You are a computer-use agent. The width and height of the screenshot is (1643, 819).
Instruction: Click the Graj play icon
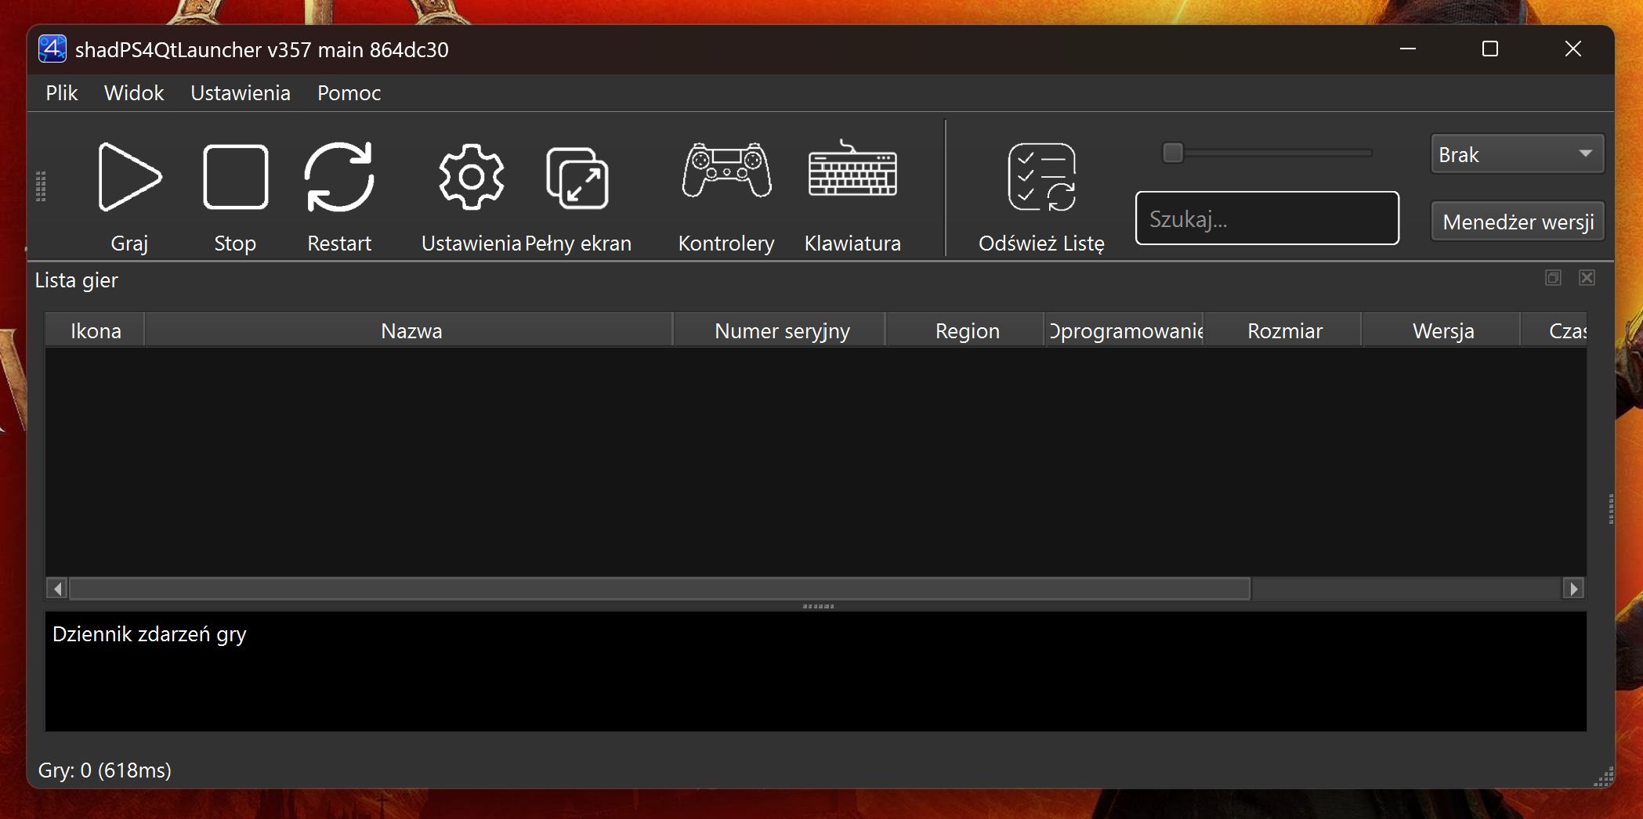click(x=129, y=177)
